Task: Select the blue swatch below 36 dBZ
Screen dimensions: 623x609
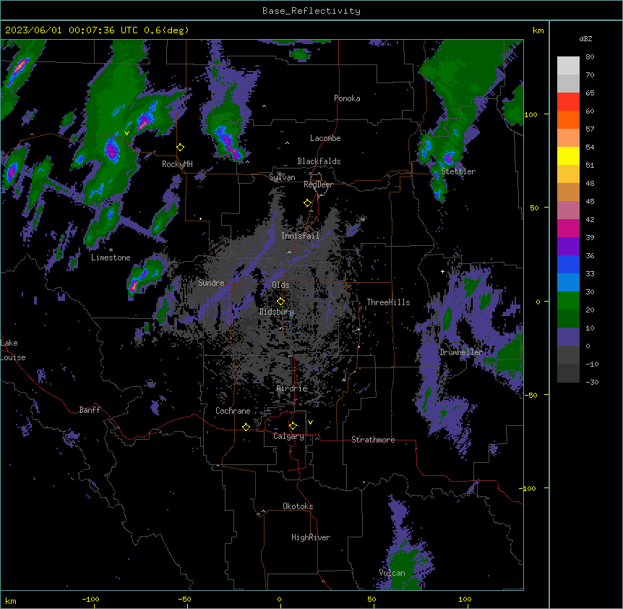Action: tap(568, 264)
